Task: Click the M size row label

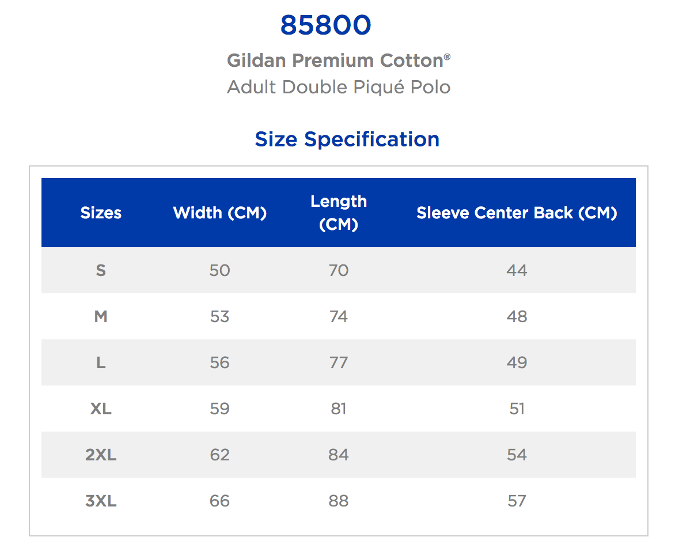Action: coord(101,316)
